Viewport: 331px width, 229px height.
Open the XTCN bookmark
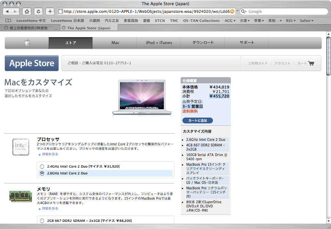160,21
